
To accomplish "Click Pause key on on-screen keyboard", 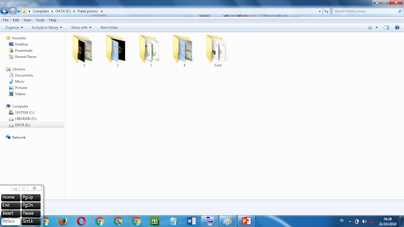I will click(x=31, y=213).
